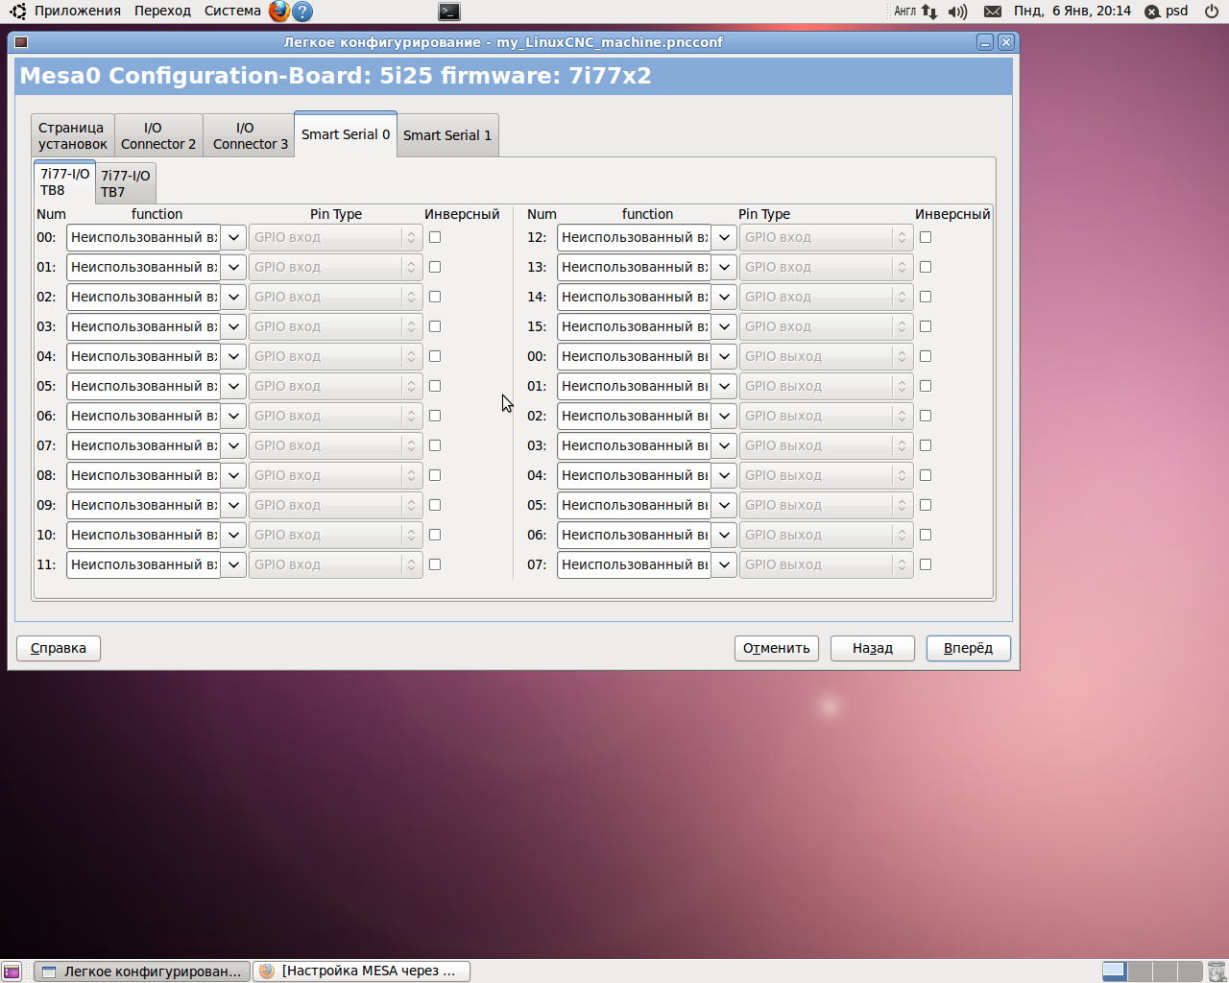Click the Справка help button
The image size is (1229, 983).
click(59, 648)
